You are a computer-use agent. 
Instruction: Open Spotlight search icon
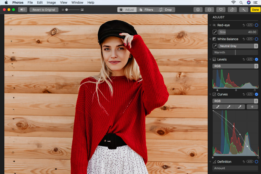(x=241, y=2)
